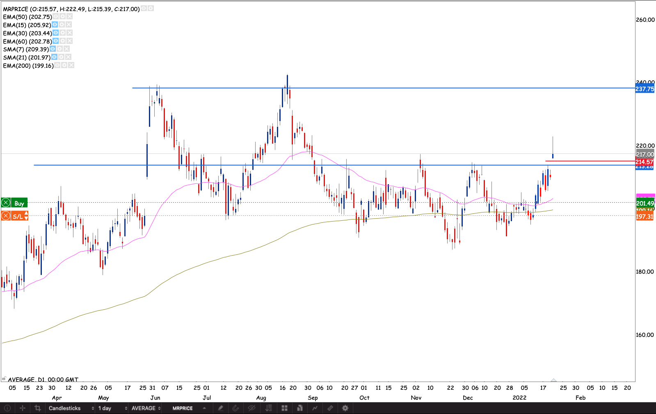Screen dimensions: 656x414
Task: Hide the SMA(7) moving average
Action: 53,49
